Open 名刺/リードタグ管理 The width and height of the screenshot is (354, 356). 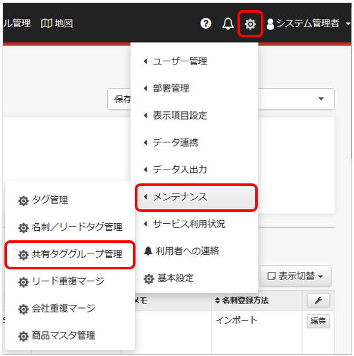click(70, 227)
